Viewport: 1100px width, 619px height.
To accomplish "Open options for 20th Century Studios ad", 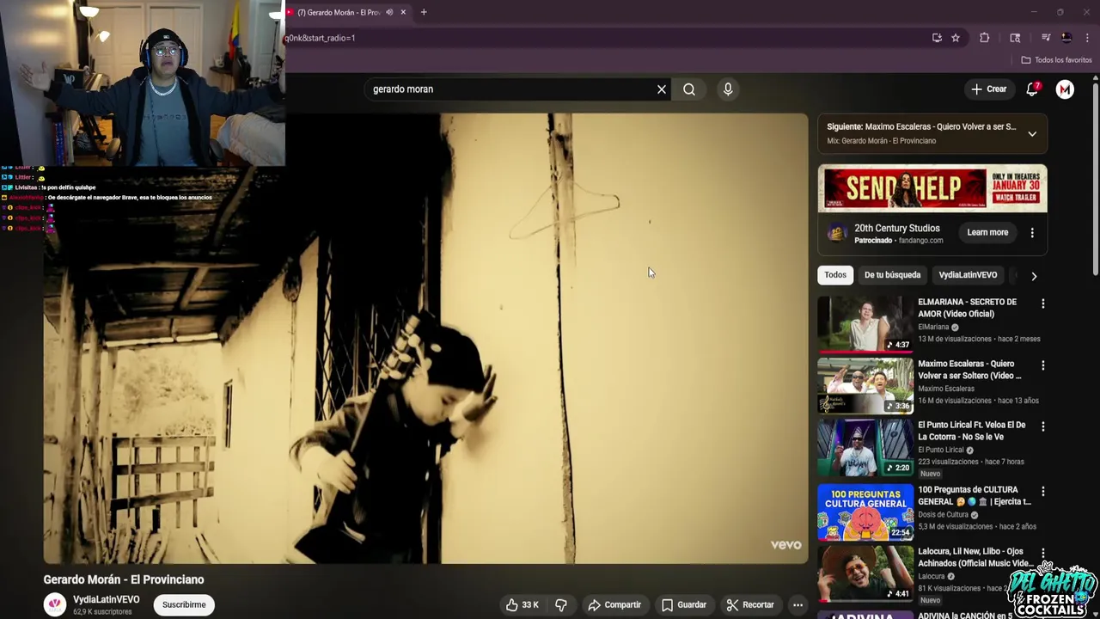I will tap(1032, 232).
